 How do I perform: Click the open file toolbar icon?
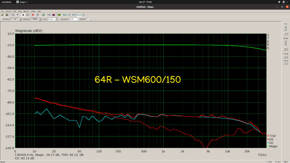(2, 15)
